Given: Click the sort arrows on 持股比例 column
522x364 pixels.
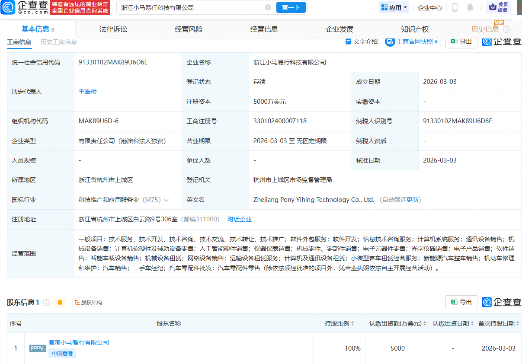Looking at the screenshot, I should [352, 323].
